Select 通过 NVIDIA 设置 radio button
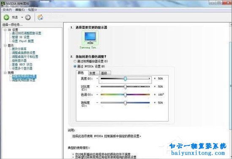The width and height of the screenshot is (232, 159). click(75, 66)
